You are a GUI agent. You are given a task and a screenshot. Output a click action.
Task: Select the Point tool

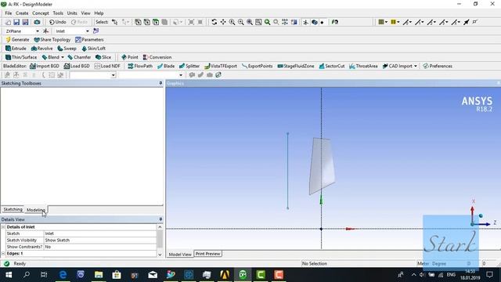coord(130,57)
